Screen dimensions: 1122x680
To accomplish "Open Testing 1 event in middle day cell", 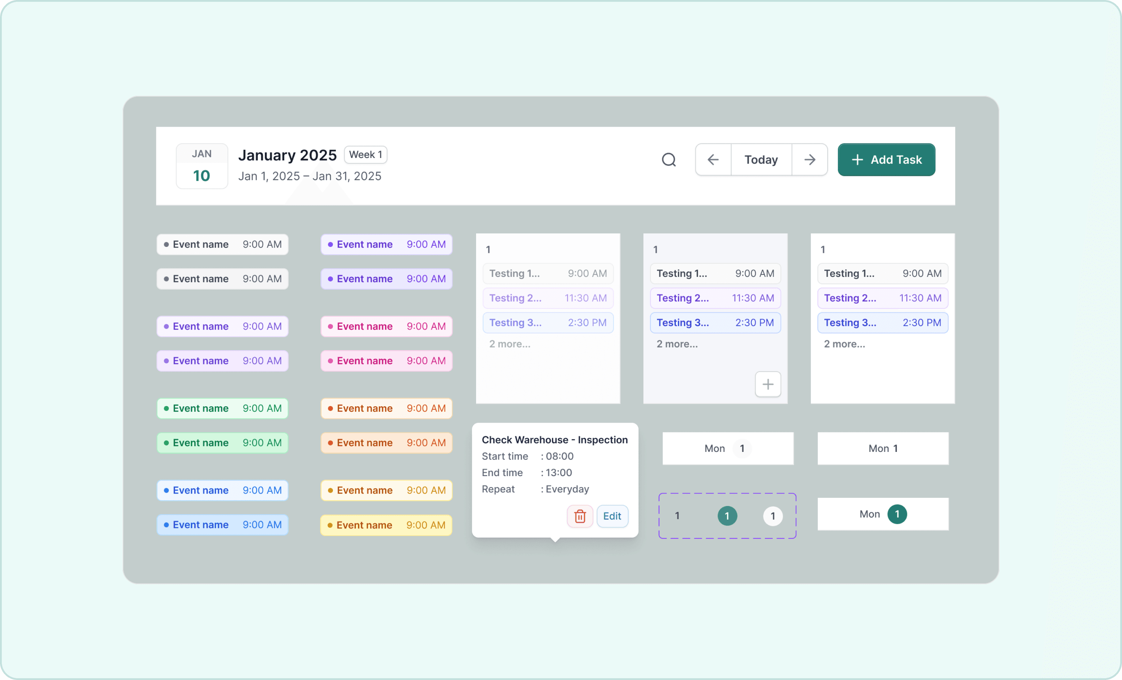I will pyautogui.click(x=715, y=274).
